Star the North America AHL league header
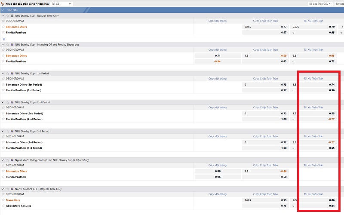Image resolution: width=344 pixels, height=215 pixels. pos(7,189)
